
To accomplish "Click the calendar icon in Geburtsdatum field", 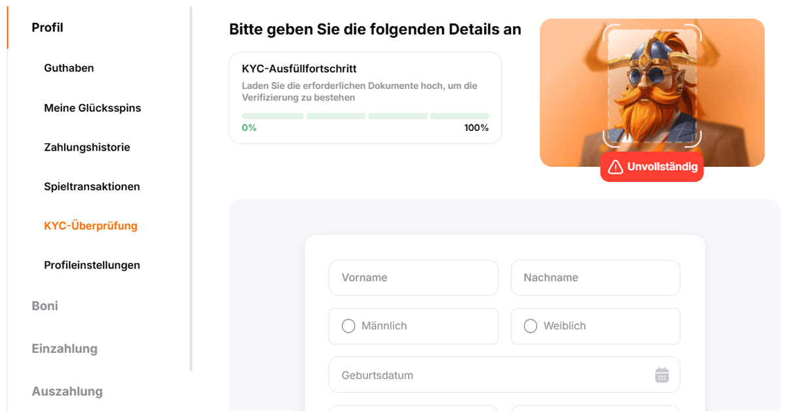I will [x=662, y=375].
